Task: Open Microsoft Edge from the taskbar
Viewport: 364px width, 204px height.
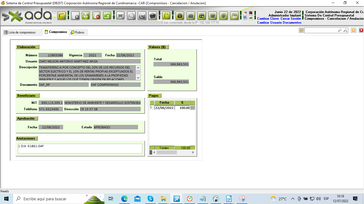Action: 124,199
